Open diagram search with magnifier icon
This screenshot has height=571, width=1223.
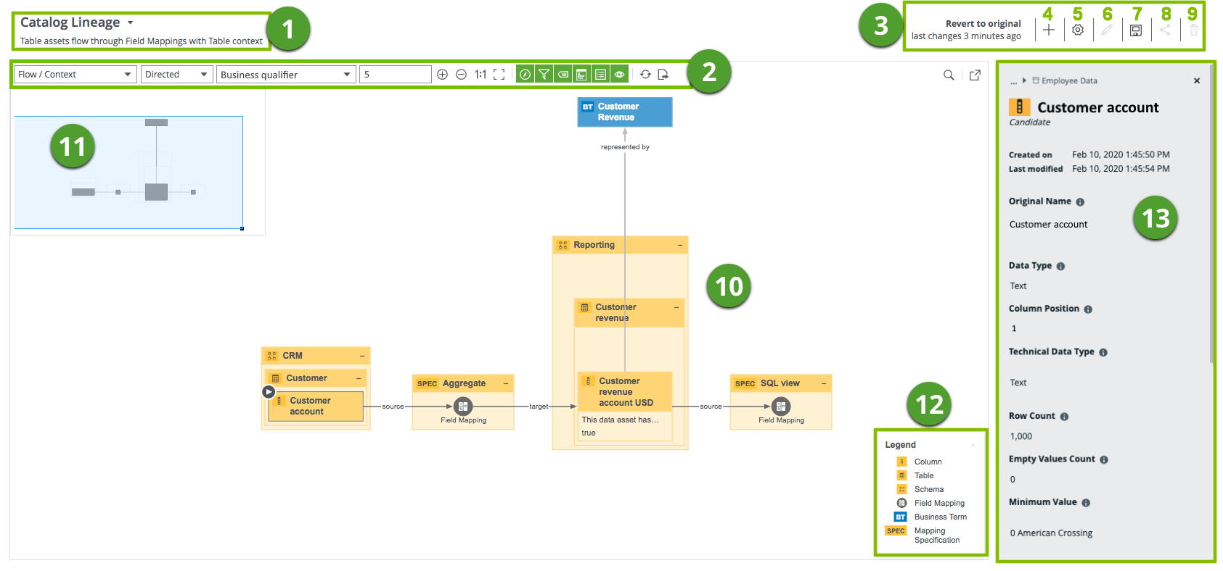[949, 75]
